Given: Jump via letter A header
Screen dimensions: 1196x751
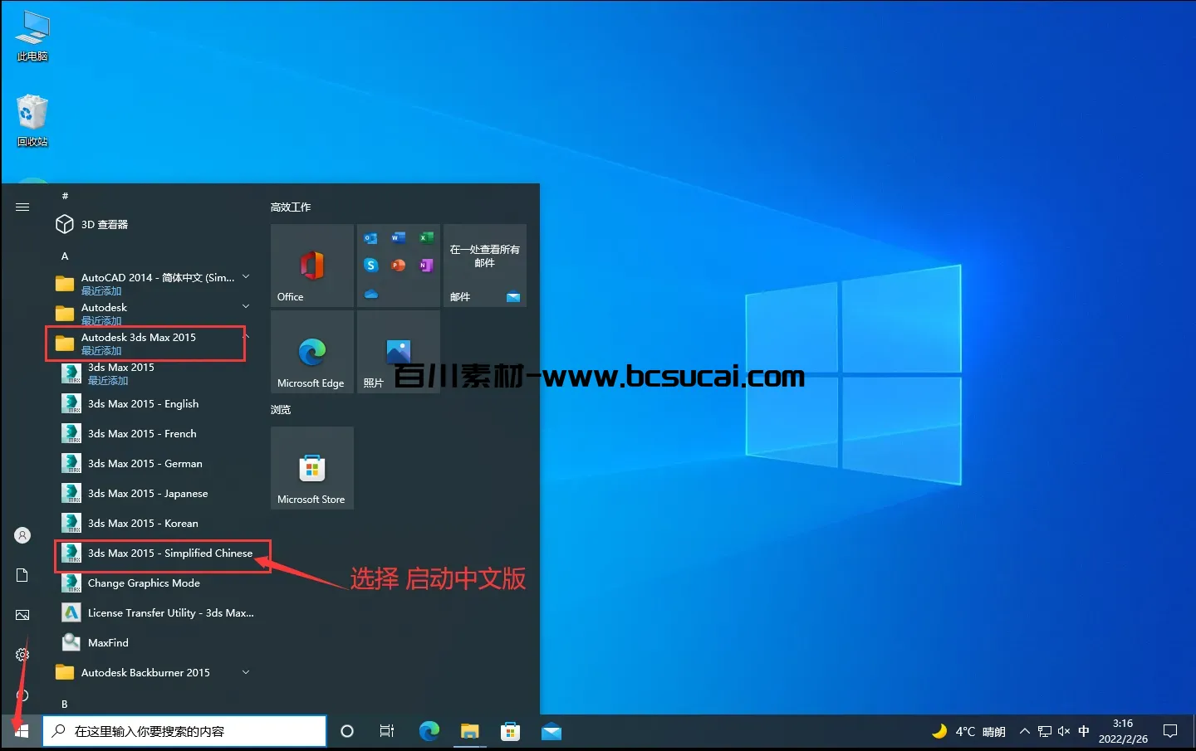Looking at the screenshot, I should coord(65,256).
